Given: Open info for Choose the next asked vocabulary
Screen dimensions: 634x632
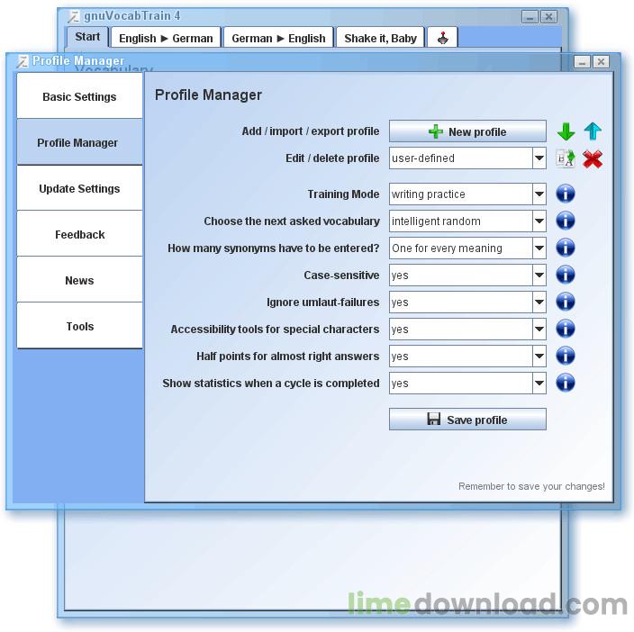Looking at the screenshot, I should click(x=566, y=221).
